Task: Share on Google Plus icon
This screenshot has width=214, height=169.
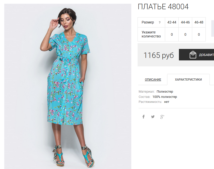Action: 162,117
